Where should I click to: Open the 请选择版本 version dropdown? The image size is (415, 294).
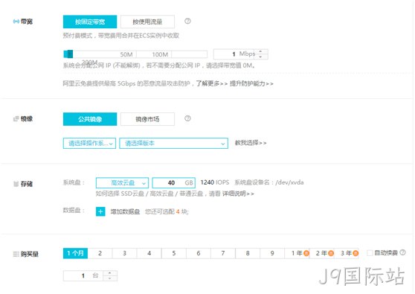173,144
